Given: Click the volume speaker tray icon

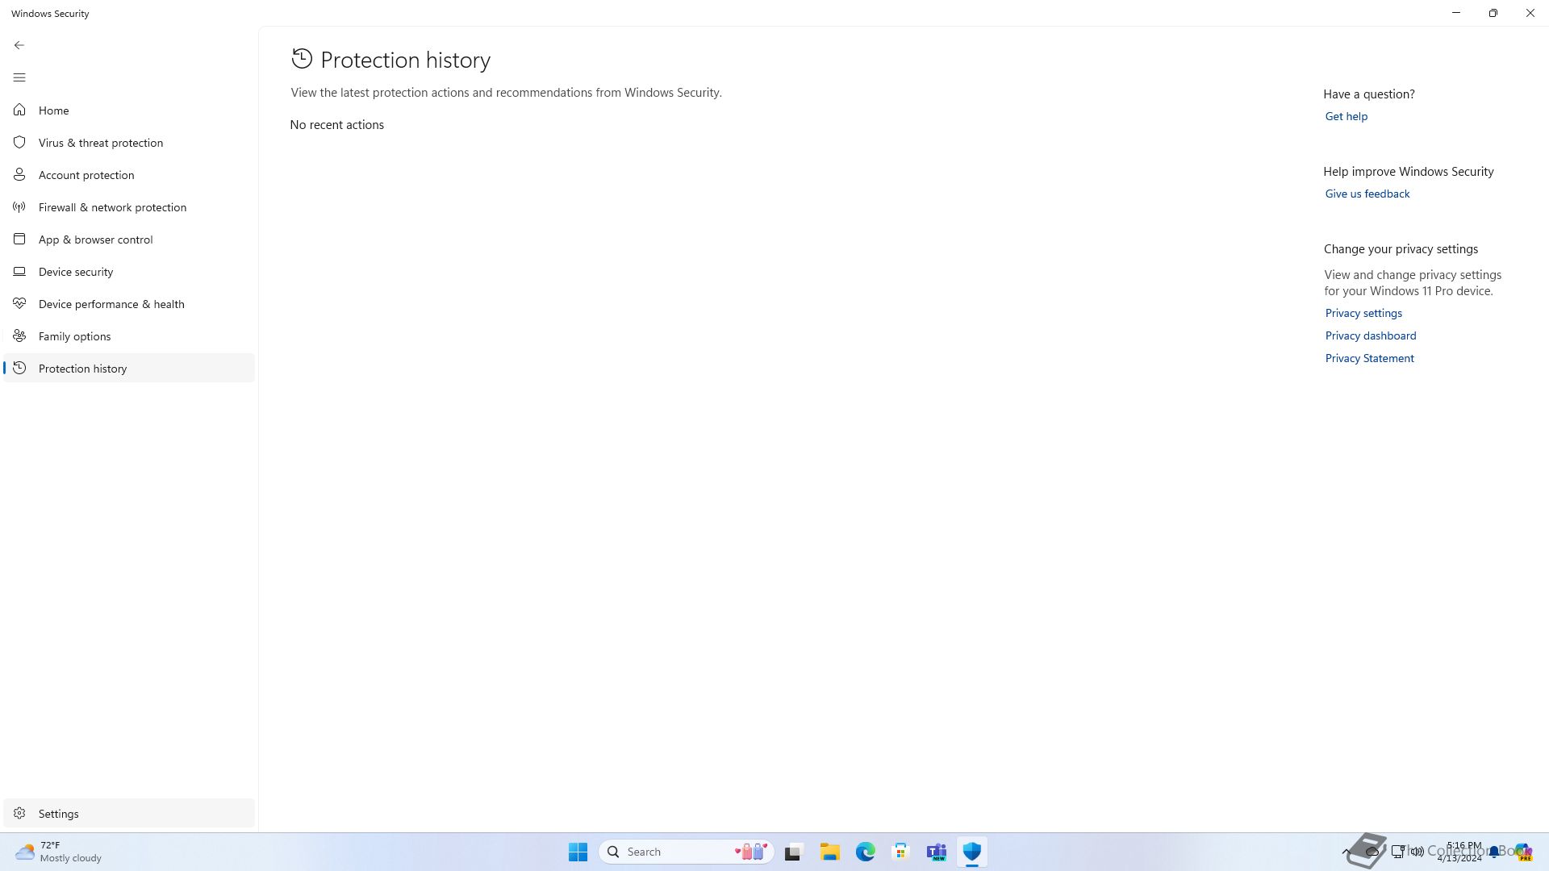Looking at the screenshot, I should coord(1417,852).
